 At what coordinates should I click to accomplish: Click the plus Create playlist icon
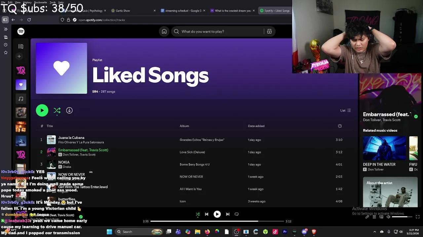pos(19,56)
